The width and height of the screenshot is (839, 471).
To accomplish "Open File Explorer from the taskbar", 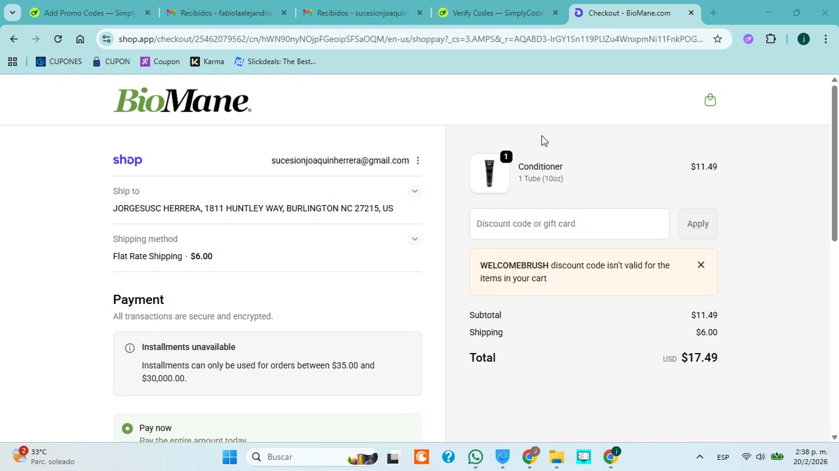I will [x=557, y=457].
